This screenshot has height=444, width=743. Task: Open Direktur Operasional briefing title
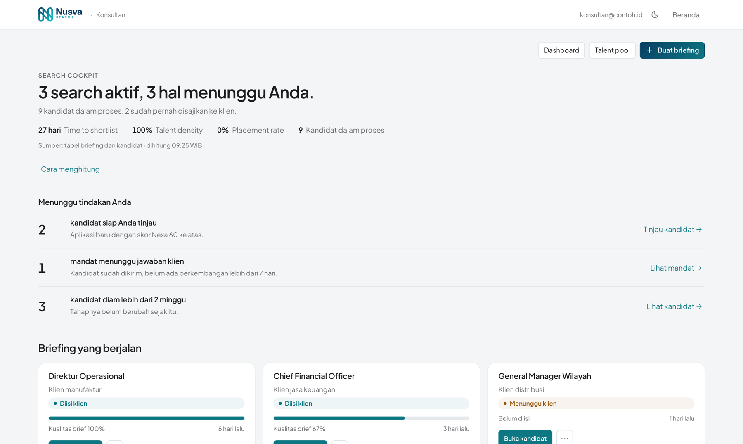point(86,376)
